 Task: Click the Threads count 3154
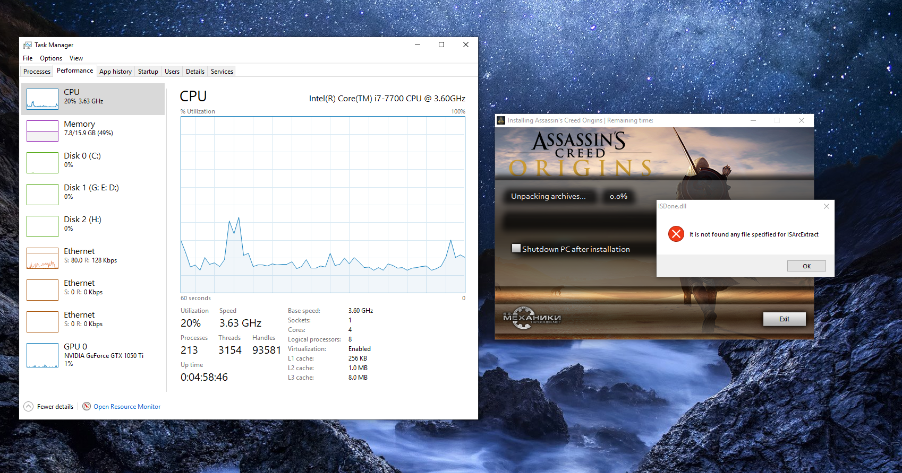[230, 351]
